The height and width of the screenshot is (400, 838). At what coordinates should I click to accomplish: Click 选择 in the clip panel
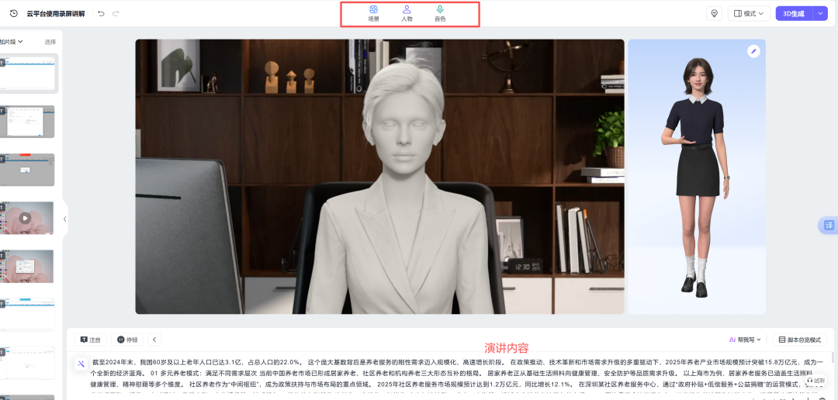tap(50, 42)
